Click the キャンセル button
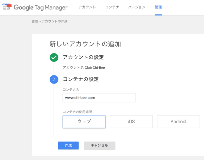Screen dimensions: 204x160 click(100, 145)
